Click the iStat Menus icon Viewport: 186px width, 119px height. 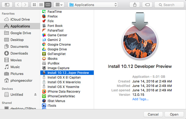(x=44, y=101)
